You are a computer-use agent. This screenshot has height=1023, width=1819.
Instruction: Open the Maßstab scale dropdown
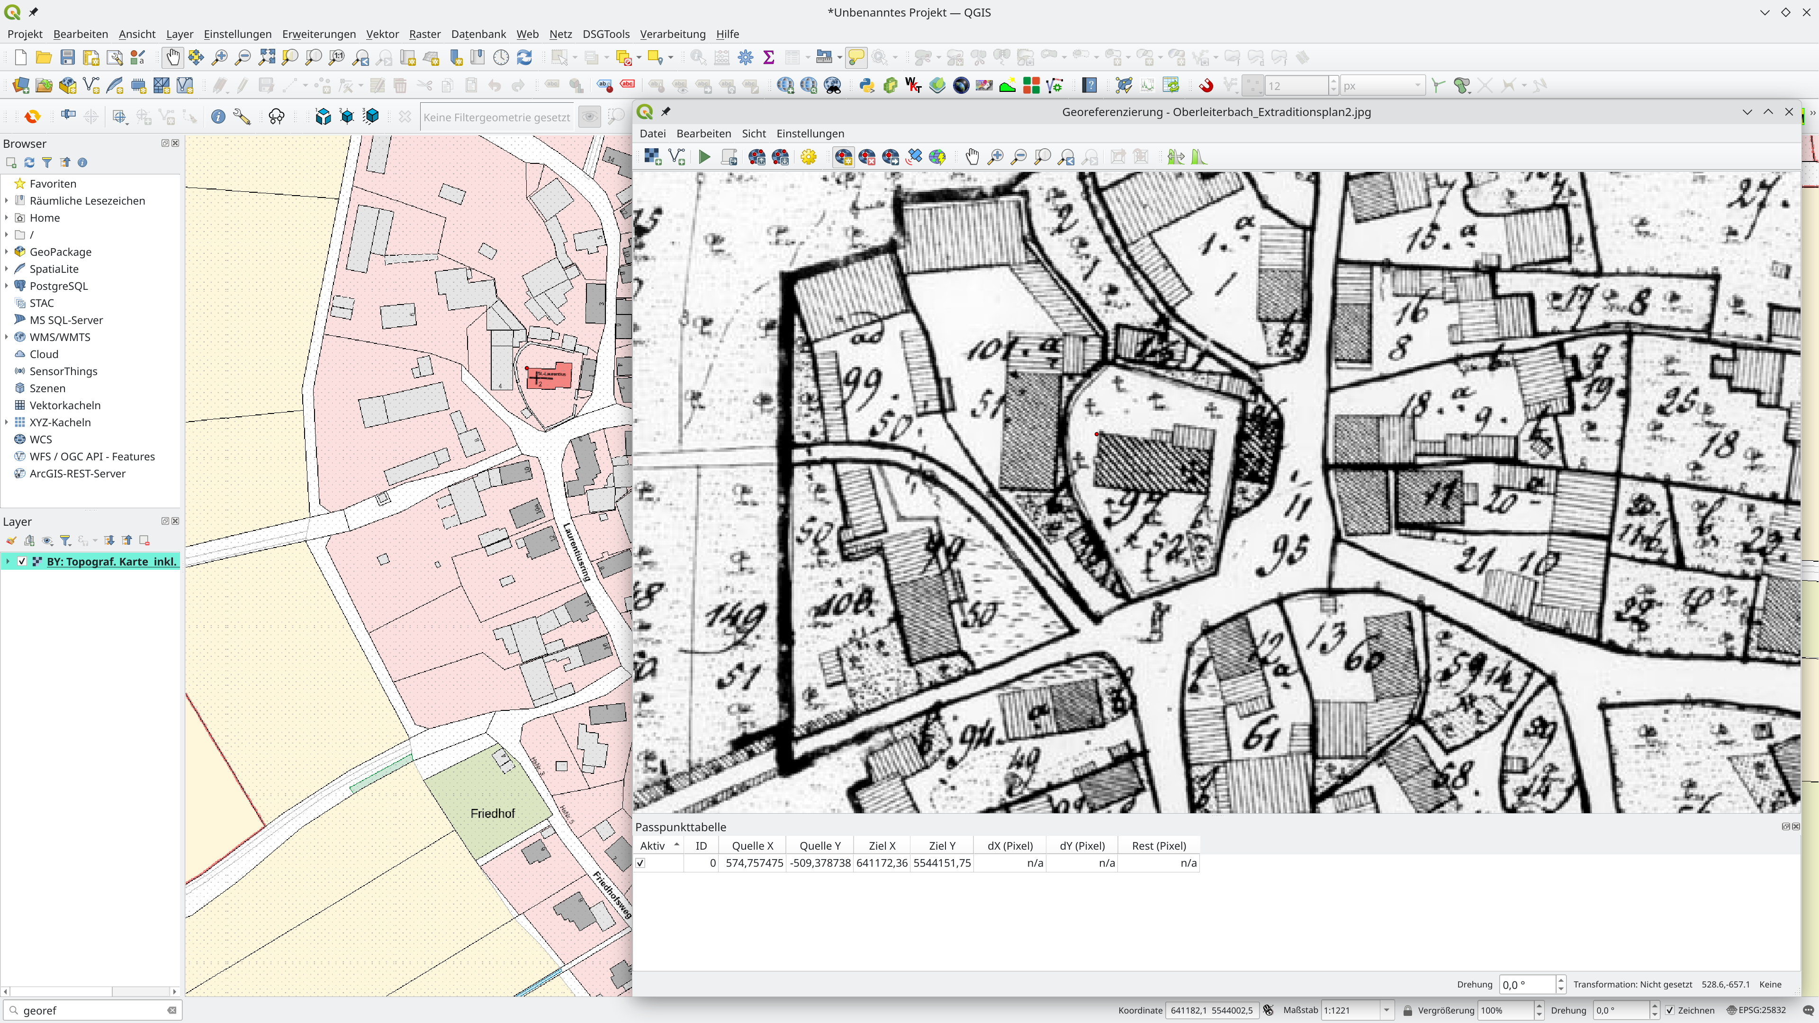[1386, 1010]
